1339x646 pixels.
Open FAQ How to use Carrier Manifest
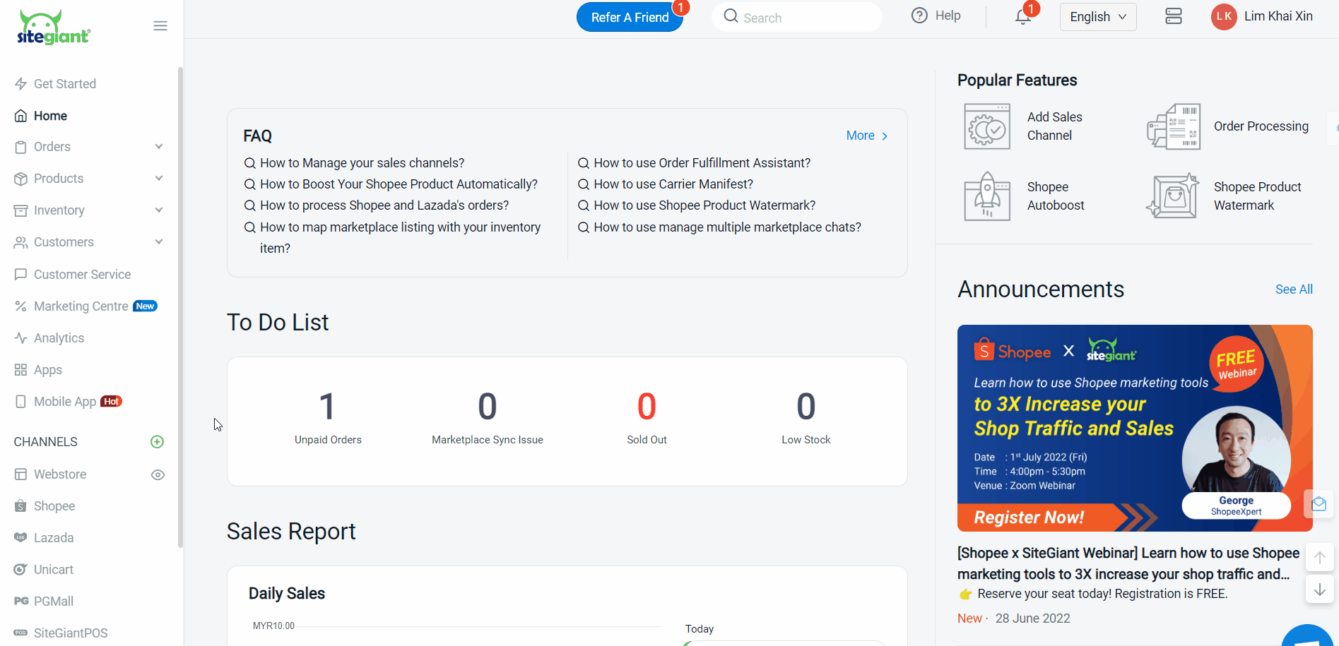pos(673,184)
